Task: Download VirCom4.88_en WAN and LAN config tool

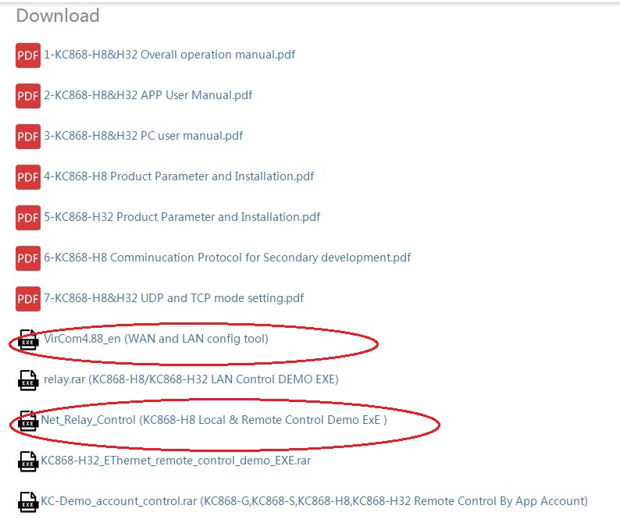Action: point(156,339)
